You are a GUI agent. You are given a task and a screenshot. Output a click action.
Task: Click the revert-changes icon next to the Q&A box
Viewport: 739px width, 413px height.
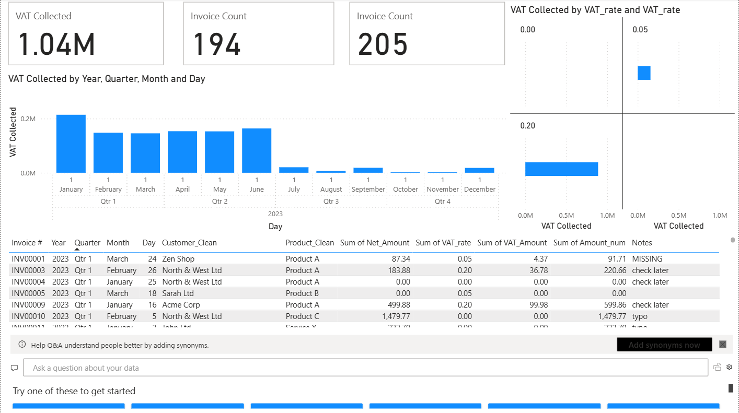[x=717, y=367]
